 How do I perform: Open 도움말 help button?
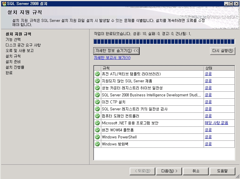pos(222,171)
